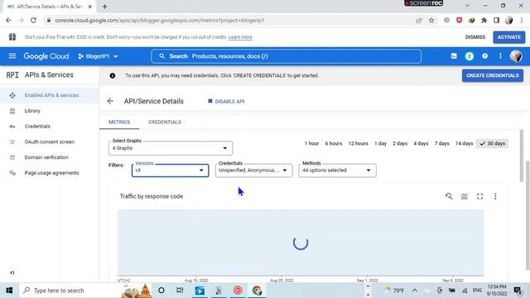This screenshot has width=530, height=298.
Task: Select the 7 days time range
Action: (x=441, y=143)
